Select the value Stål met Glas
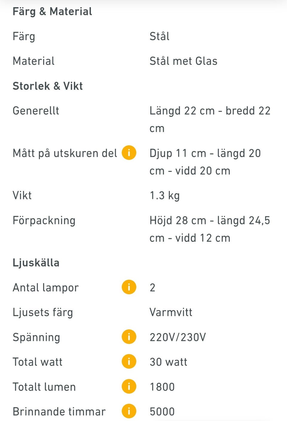Viewport: 287px width, 421px height. tap(183, 61)
